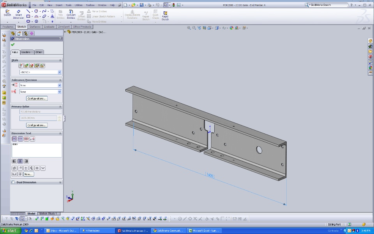Click the dimension text input box
374x234 pixels.
[x=37, y=150]
